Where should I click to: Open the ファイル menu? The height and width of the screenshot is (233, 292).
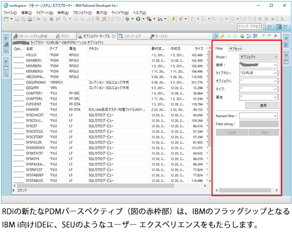(10, 13)
